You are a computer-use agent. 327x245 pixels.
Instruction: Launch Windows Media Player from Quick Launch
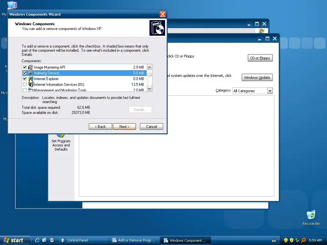pos(52,240)
